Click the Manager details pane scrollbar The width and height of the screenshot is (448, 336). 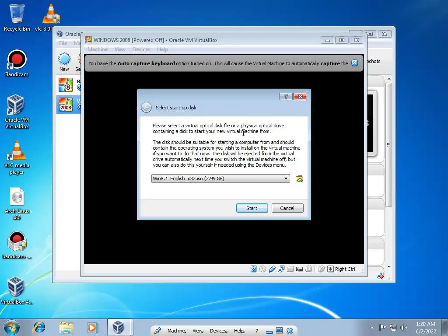(388, 145)
